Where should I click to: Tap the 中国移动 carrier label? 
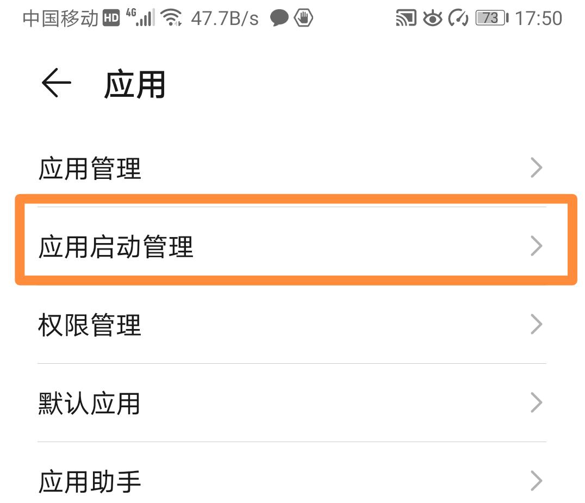[x=60, y=18]
